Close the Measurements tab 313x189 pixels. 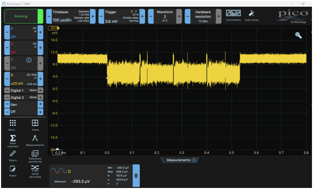pos(194,160)
